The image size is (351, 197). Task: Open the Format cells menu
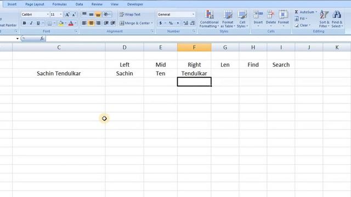(x=283, y=19)
